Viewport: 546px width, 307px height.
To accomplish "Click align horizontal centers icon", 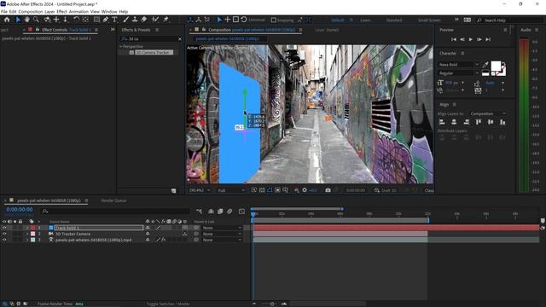I will pyautogui.click(x=454, y=122).
